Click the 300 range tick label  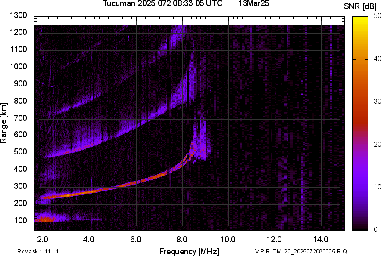tap(20, 186)
